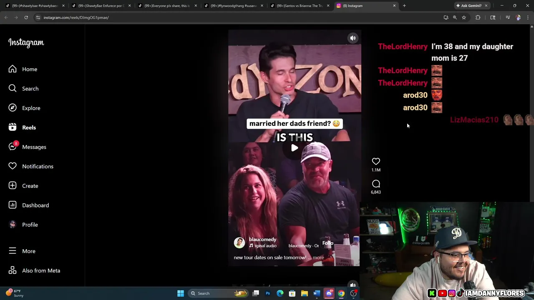This screenshot has width=534, height=300.
Task: Click Create in the Instagram sidebar
Action: coord(23,186)
